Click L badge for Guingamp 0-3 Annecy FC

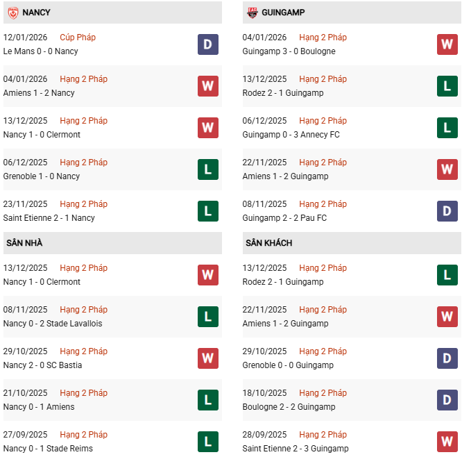447,128
